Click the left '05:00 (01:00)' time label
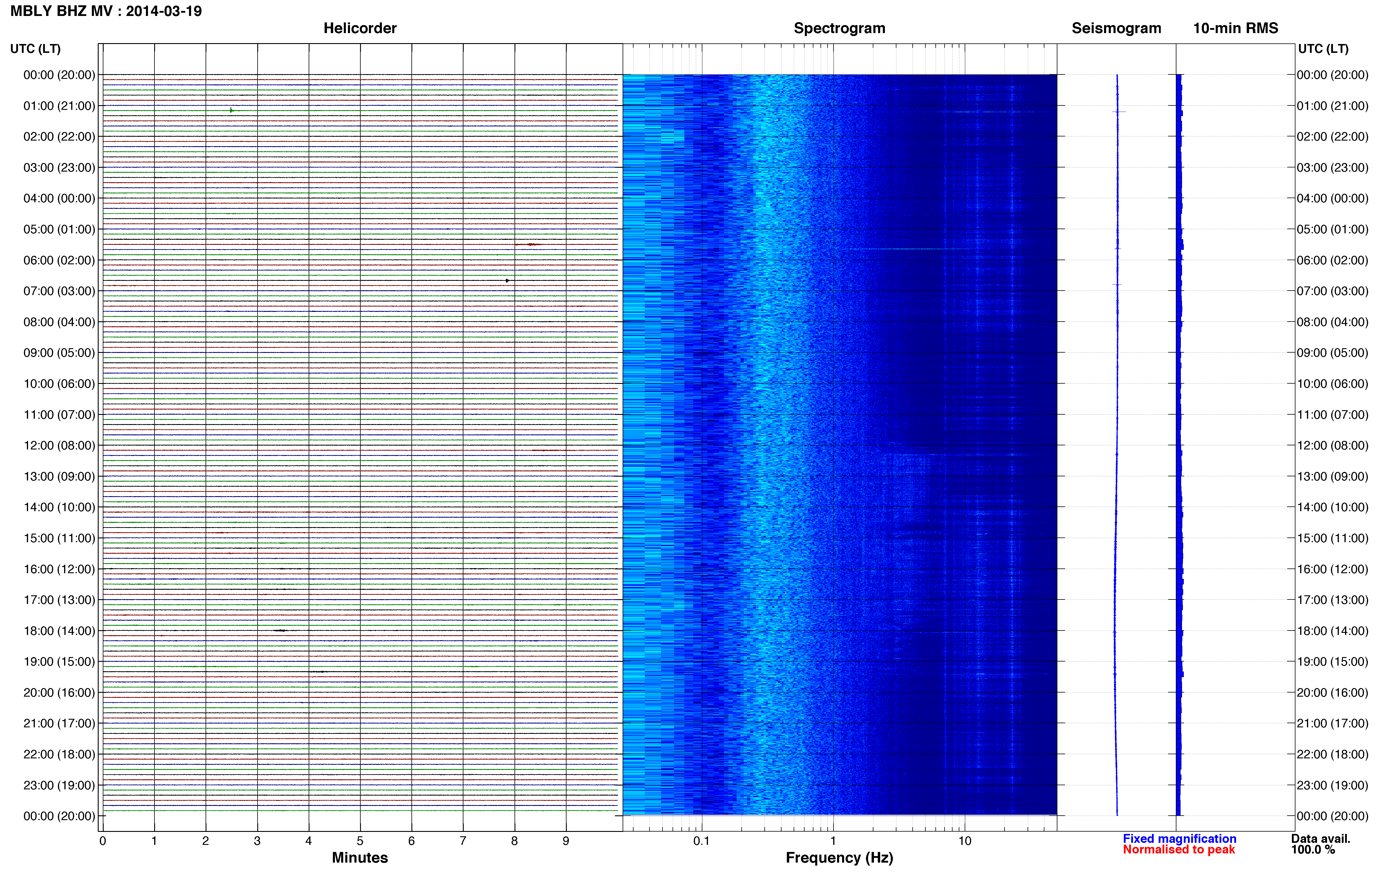The width and height of the screenshot is (1400, 875). coord(59,229)
